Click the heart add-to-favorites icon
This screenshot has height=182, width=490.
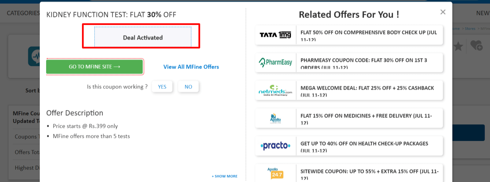pyautogui.click(x=476, y=46)
